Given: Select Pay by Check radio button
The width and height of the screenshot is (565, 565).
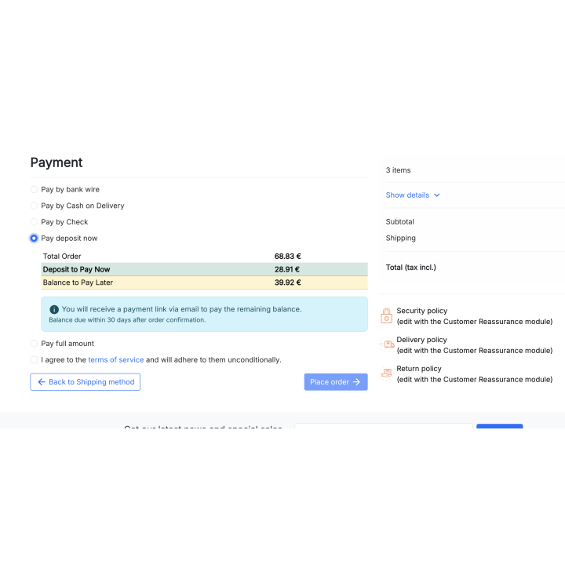Looking at the screenshot, I should 34,222.
